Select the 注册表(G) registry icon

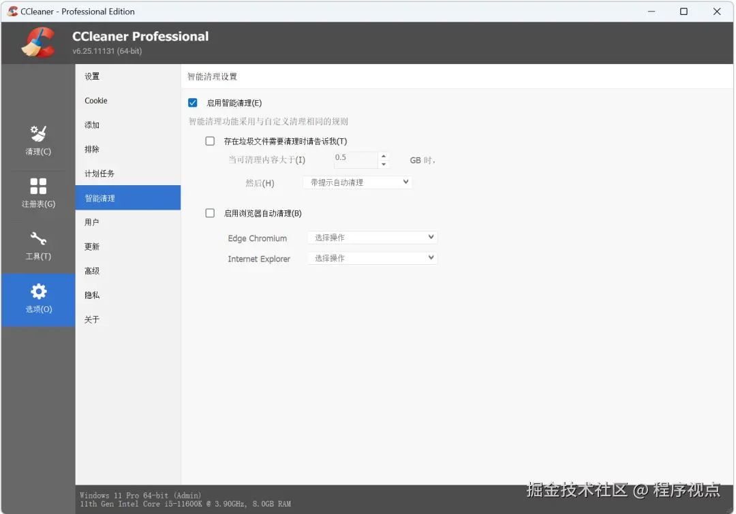pyautogui.click(x=37, y=194)
